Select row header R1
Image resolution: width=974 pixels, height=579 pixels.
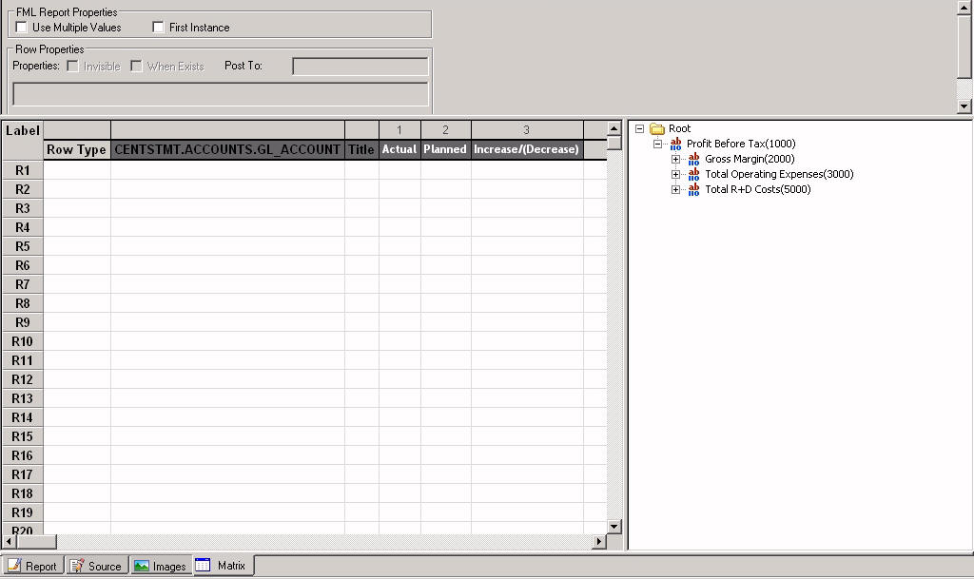(x=23, y=170)
